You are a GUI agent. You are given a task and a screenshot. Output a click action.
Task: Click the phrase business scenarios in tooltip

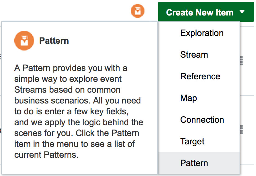52,101
